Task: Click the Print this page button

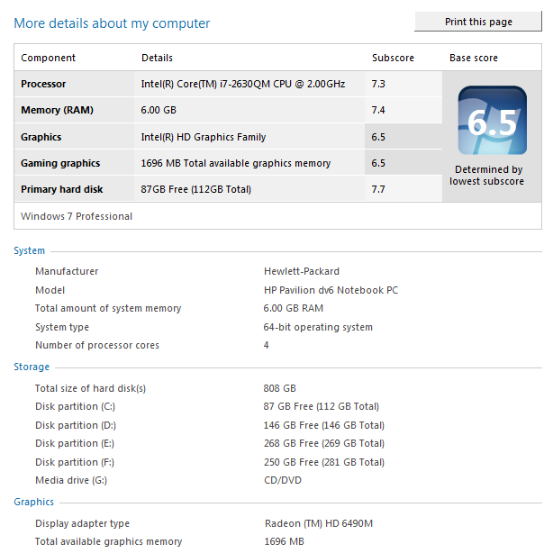Action: (x=477, y=22)
